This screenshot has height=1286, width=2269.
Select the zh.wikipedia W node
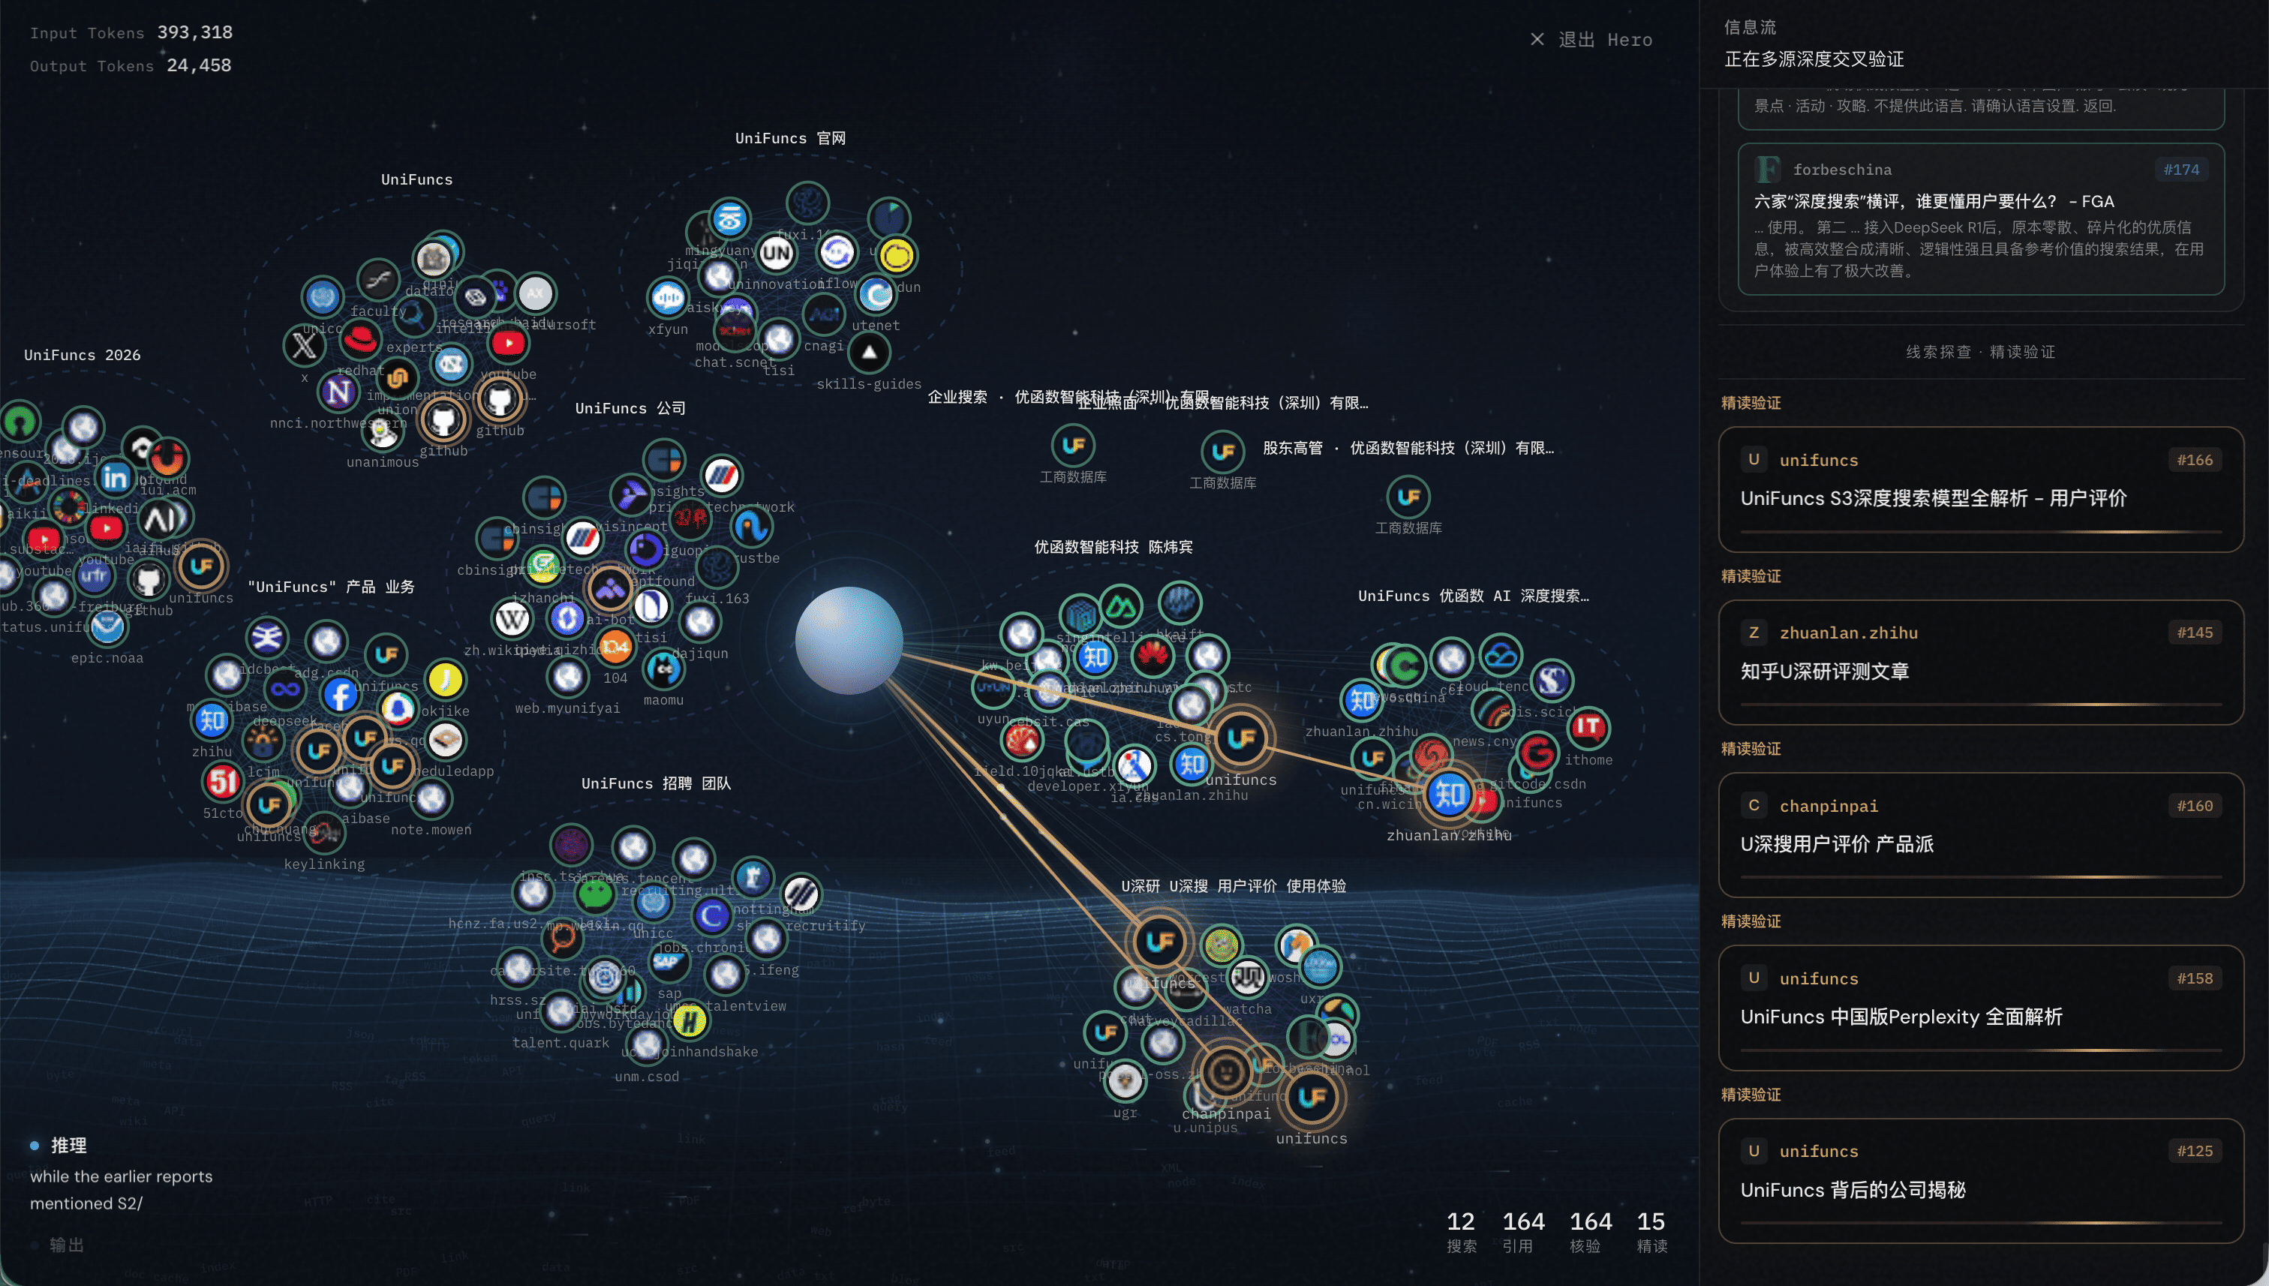click(x=512, y=618)
